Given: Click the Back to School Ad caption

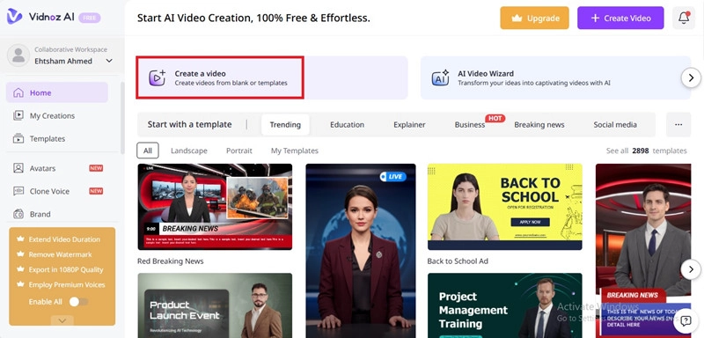Looking at the screenshot, I should tap(458, 261).
